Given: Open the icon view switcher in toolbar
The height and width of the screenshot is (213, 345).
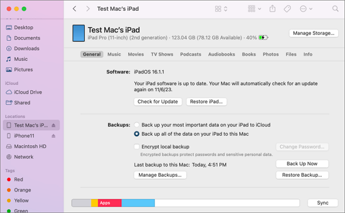Looking at the screenshot, I should pos(221,9).
